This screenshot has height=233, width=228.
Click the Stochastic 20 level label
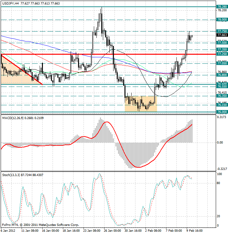218,216
